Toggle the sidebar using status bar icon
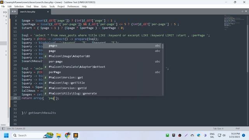This screenshot has width=249, height=140. [x=4, y=129]
